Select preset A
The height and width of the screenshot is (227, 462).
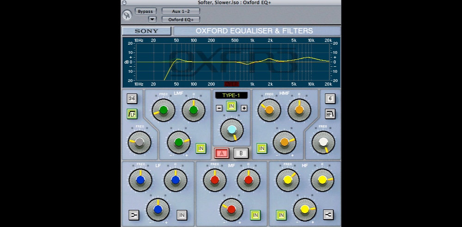coord(221,153)
